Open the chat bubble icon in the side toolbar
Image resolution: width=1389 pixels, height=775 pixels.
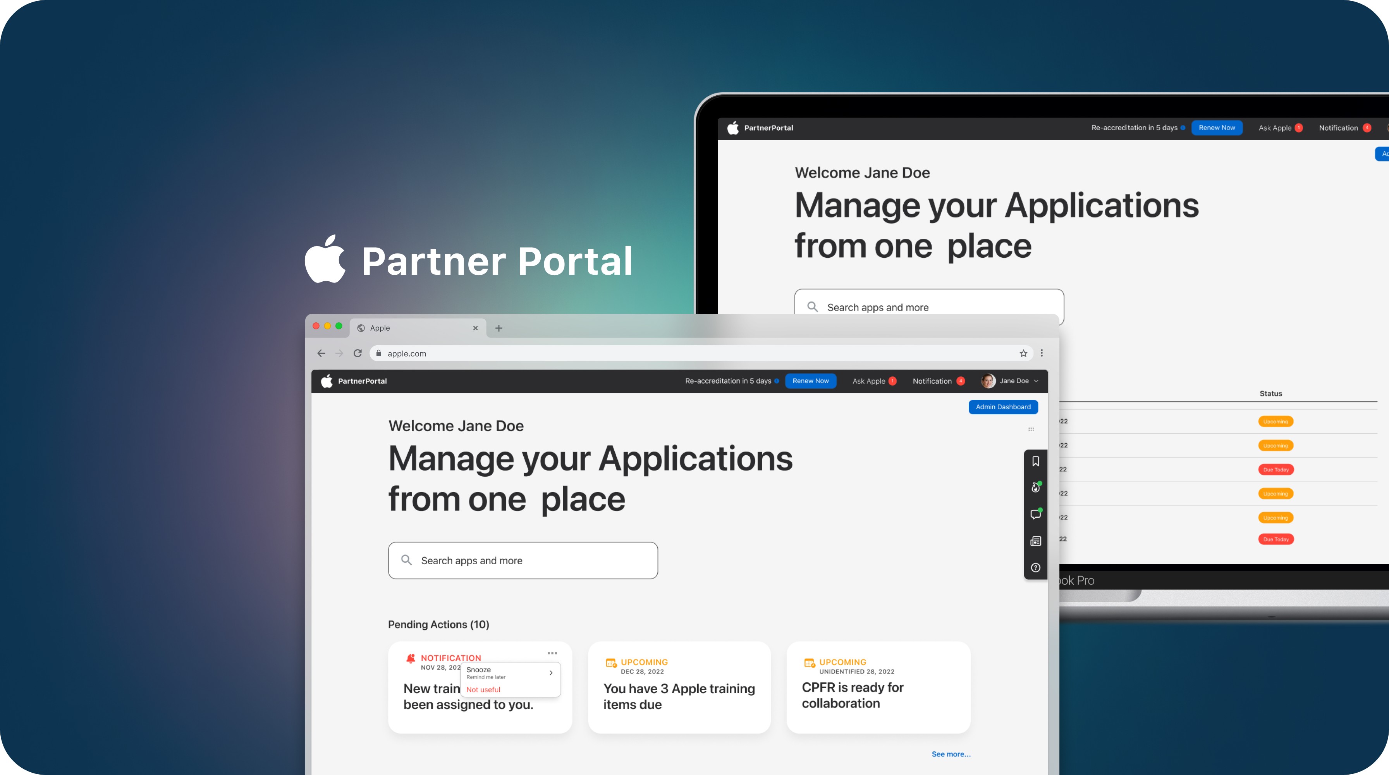(1035, 515)
